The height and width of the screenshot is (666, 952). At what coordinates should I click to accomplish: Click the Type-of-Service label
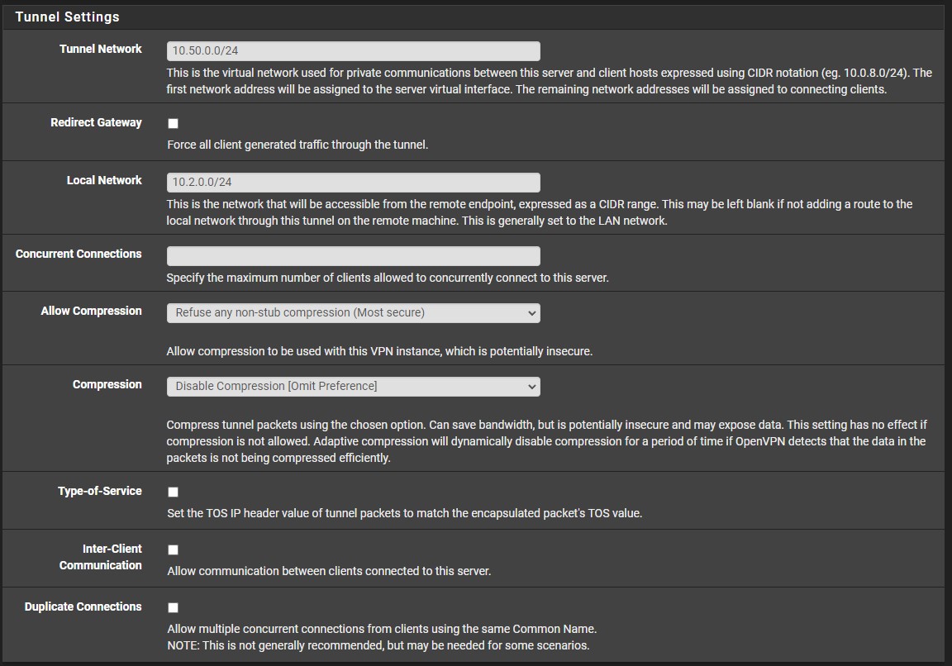tap(99, 492)
